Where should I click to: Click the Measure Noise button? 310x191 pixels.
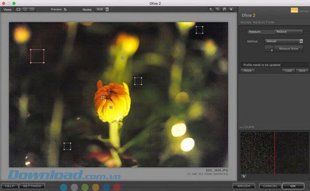point(289,49)
